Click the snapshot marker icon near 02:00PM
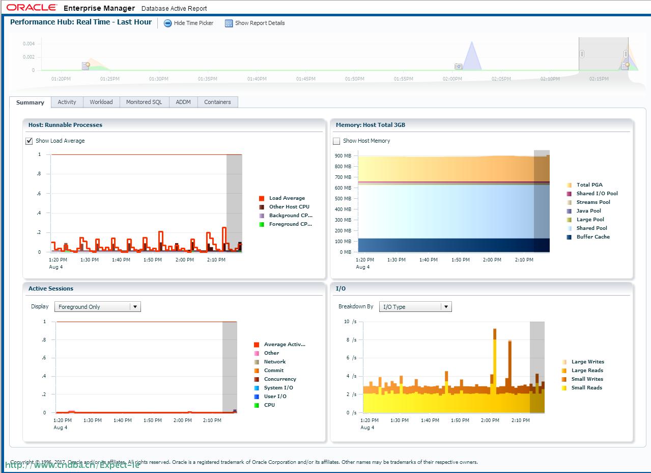Image resolution: width=651 pixels, height=473 pixels. click(458, 66)
